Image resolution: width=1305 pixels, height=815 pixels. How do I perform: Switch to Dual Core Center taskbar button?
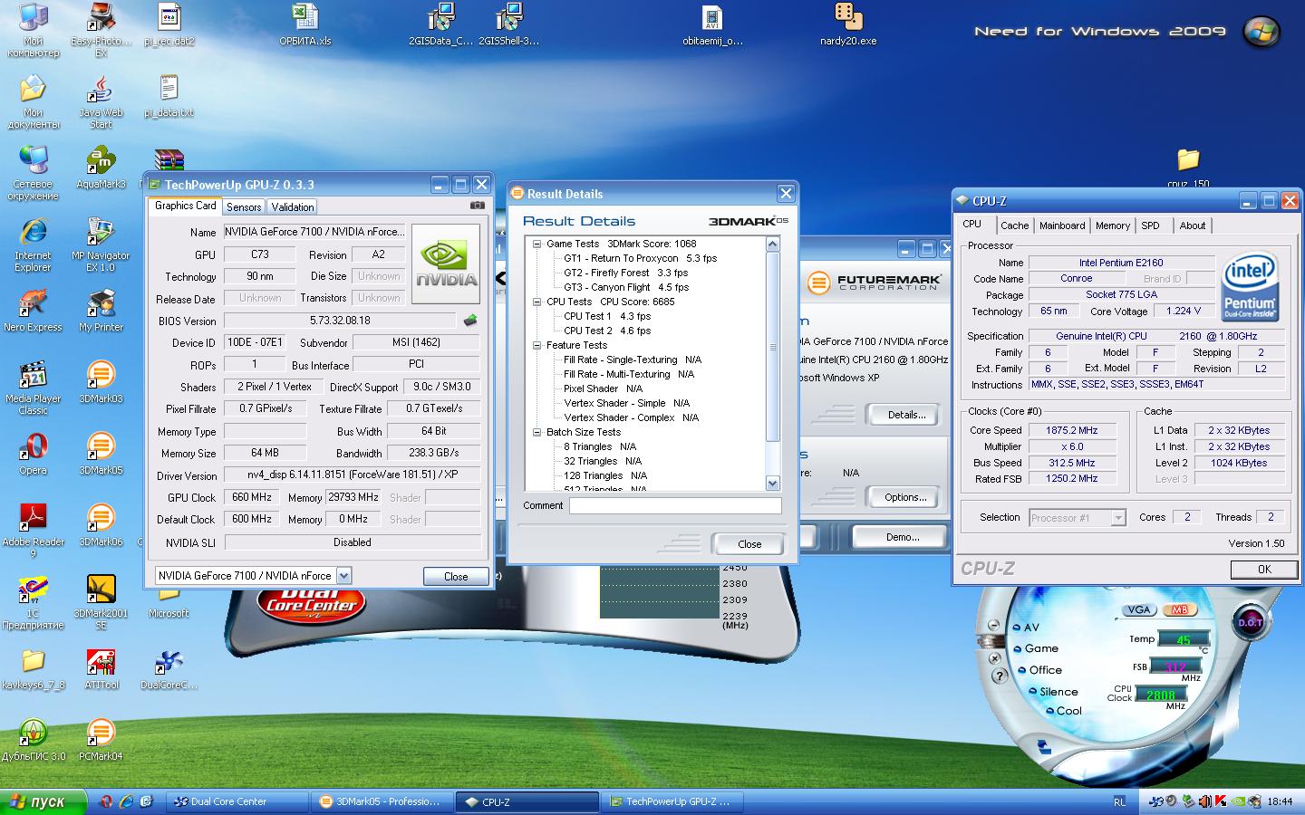pos(237,801)
